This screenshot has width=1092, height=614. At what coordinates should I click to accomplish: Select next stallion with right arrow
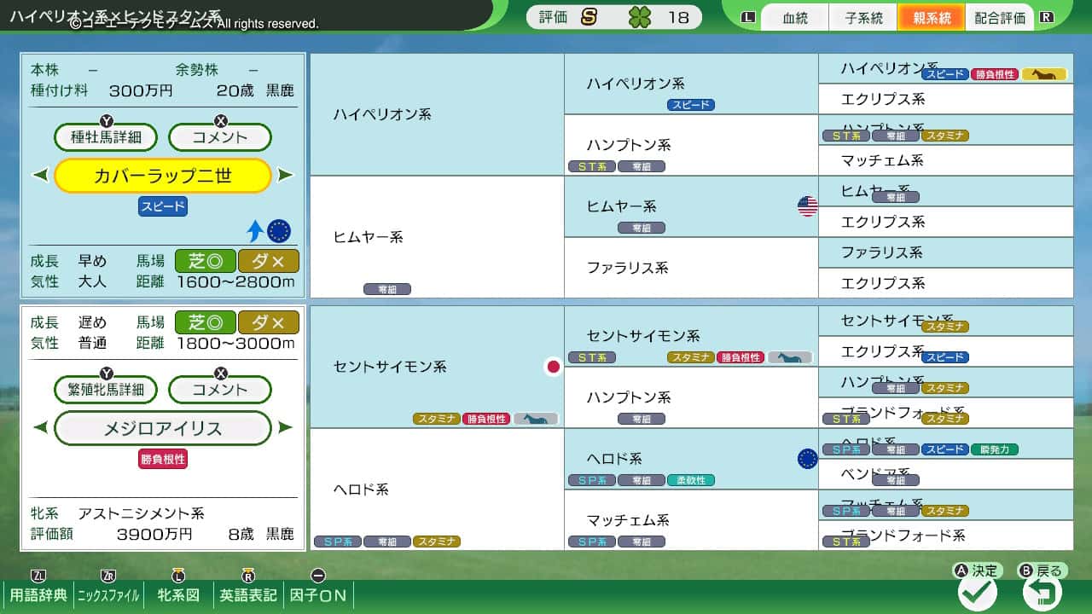[x=285, y=176]
